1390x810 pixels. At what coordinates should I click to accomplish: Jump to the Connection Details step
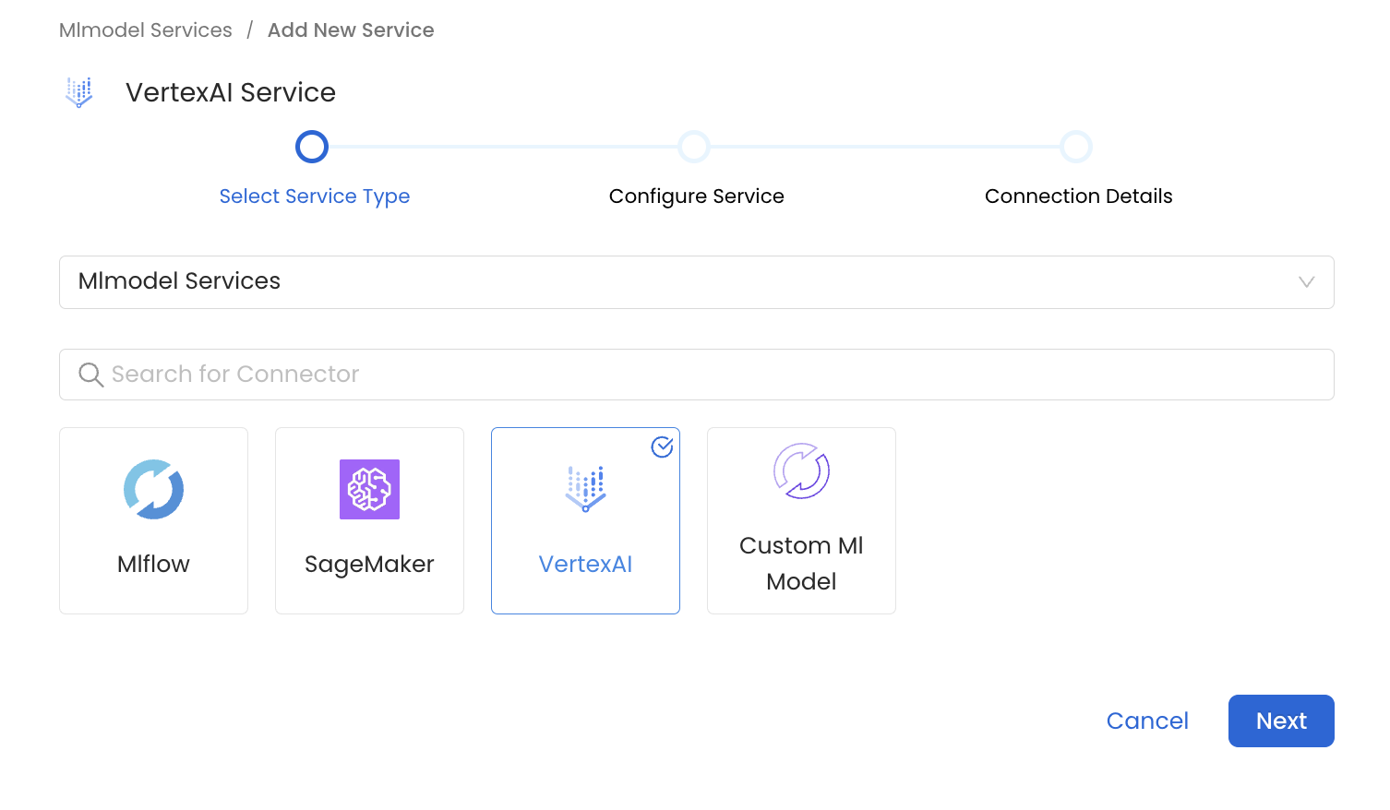(x=1076, y=146)
